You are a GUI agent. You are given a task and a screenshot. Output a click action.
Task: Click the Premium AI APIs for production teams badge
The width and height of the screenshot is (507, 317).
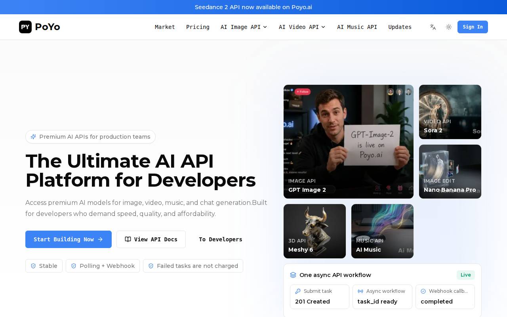pyautogui.click(x=90, y=137)
